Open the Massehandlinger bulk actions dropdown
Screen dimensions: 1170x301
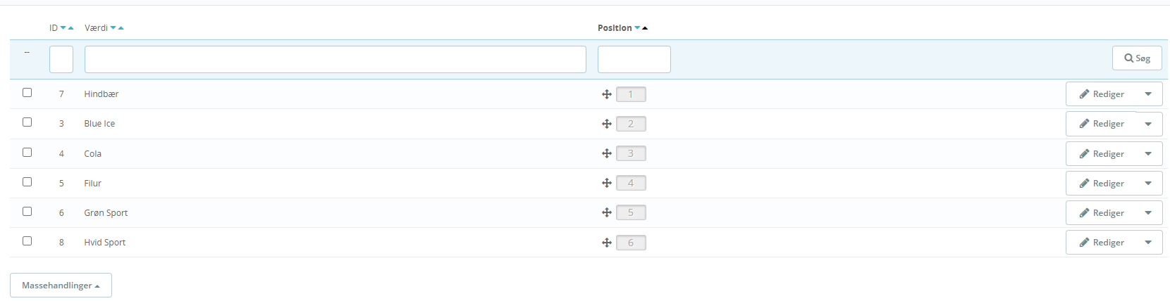[x=61, y=286]
